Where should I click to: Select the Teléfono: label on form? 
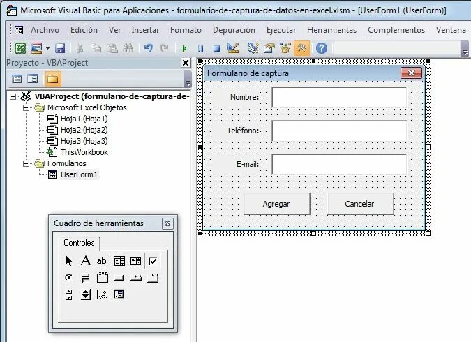(243, 131)
